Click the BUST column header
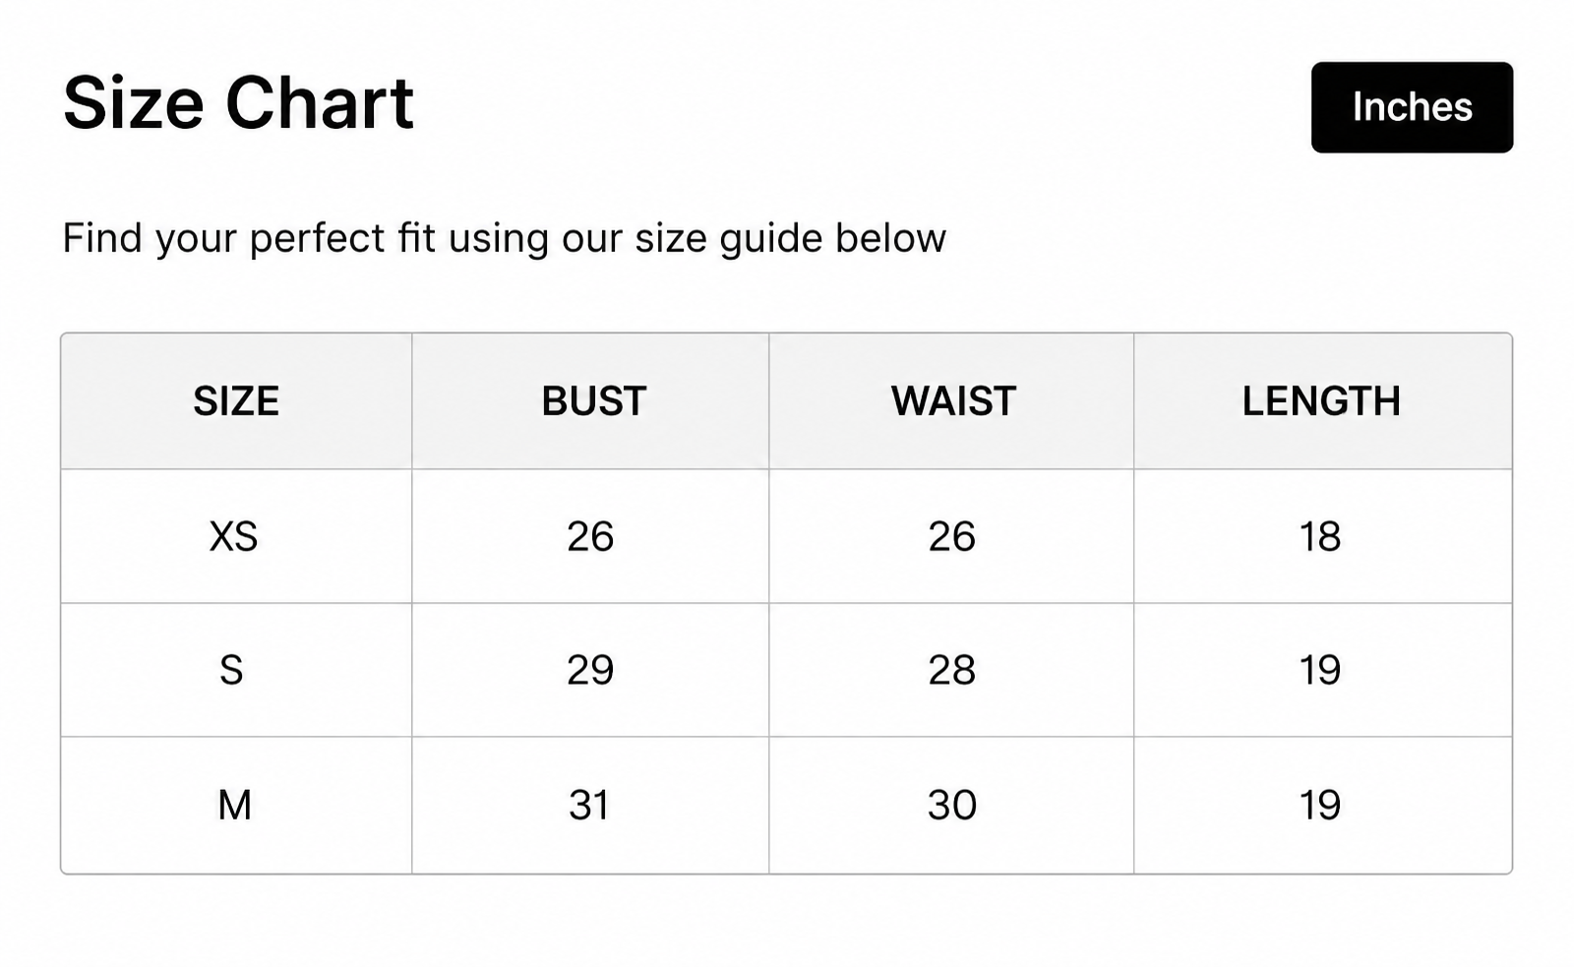Screen dimensions: 1574x967 594,401
